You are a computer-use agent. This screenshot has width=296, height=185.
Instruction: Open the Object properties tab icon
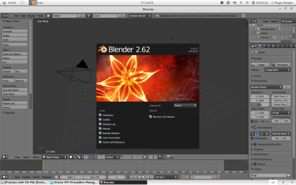(273, 46)
